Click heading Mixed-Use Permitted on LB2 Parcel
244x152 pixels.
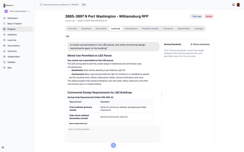coord(90,55)
